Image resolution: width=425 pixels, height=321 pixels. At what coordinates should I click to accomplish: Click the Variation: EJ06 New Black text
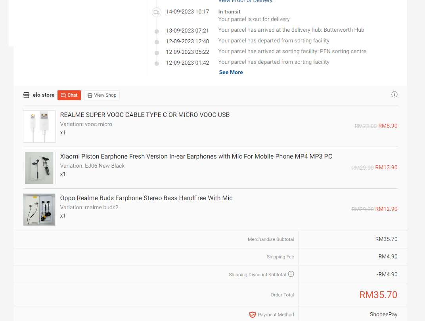(x=92, y=166)
